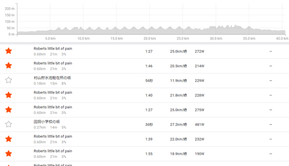Viewport: 289px width, 166px height.
Task: Unstar the Roberts segment with 272W
Action: tap(9, 51)
